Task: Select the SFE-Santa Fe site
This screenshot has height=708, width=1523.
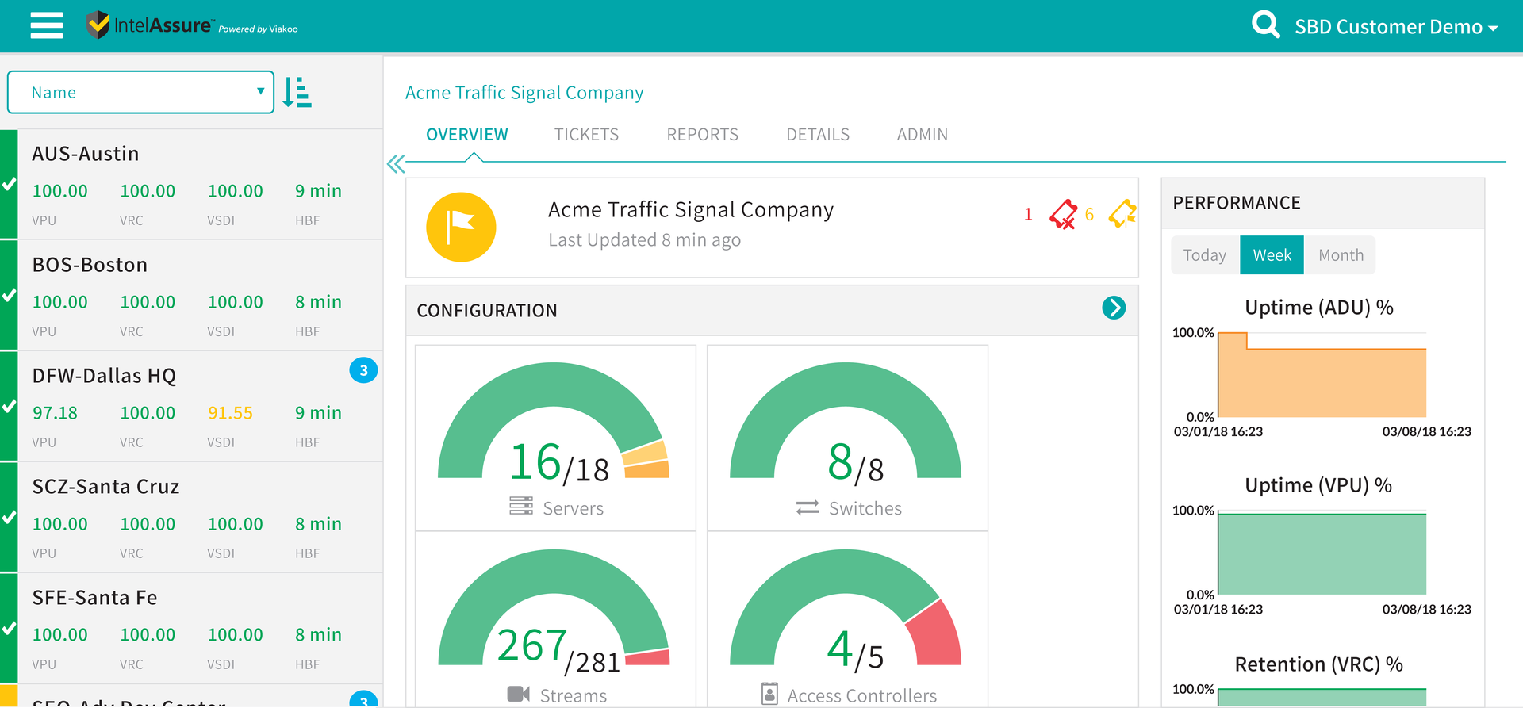Action: tap(192, 628)
